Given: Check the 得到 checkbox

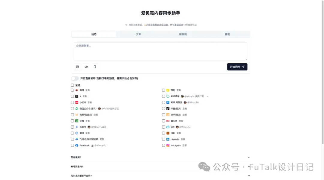Looking at the screenshot, I should [x=163, y=133].
